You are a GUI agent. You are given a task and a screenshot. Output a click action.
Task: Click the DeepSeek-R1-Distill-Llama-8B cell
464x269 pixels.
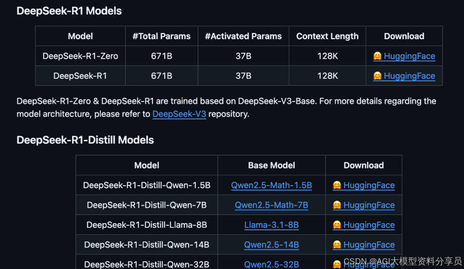(x=147, y=225)
